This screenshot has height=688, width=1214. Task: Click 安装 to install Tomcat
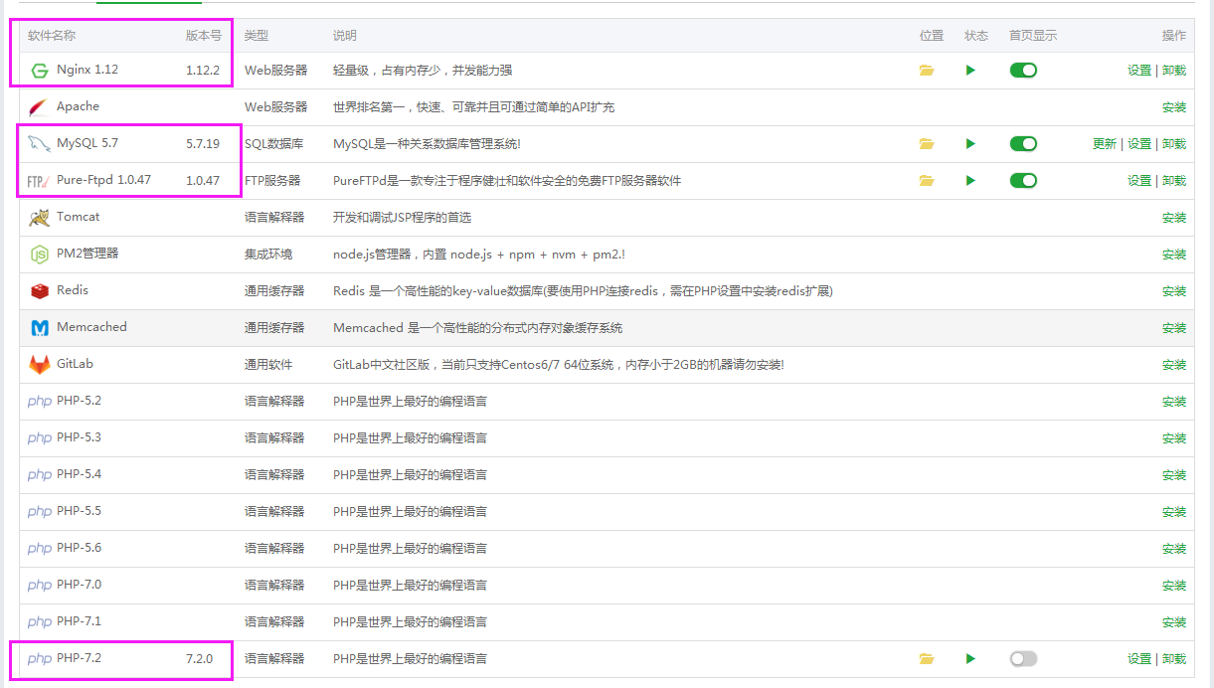(x=1174, y=218)
